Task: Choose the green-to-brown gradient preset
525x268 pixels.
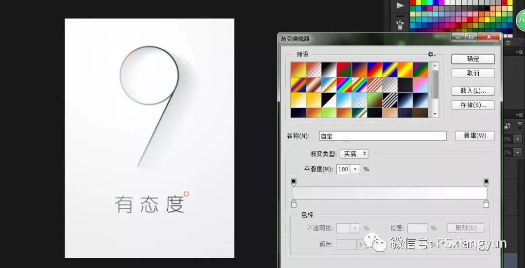Action: (x=375, y=100)
